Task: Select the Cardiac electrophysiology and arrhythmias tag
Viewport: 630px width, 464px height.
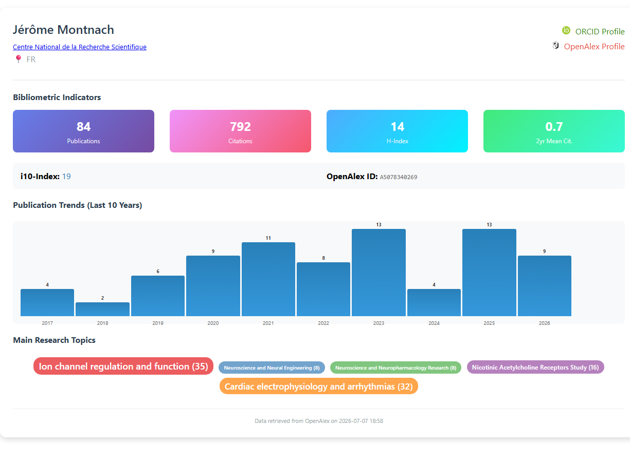Action: coord(319,386)
